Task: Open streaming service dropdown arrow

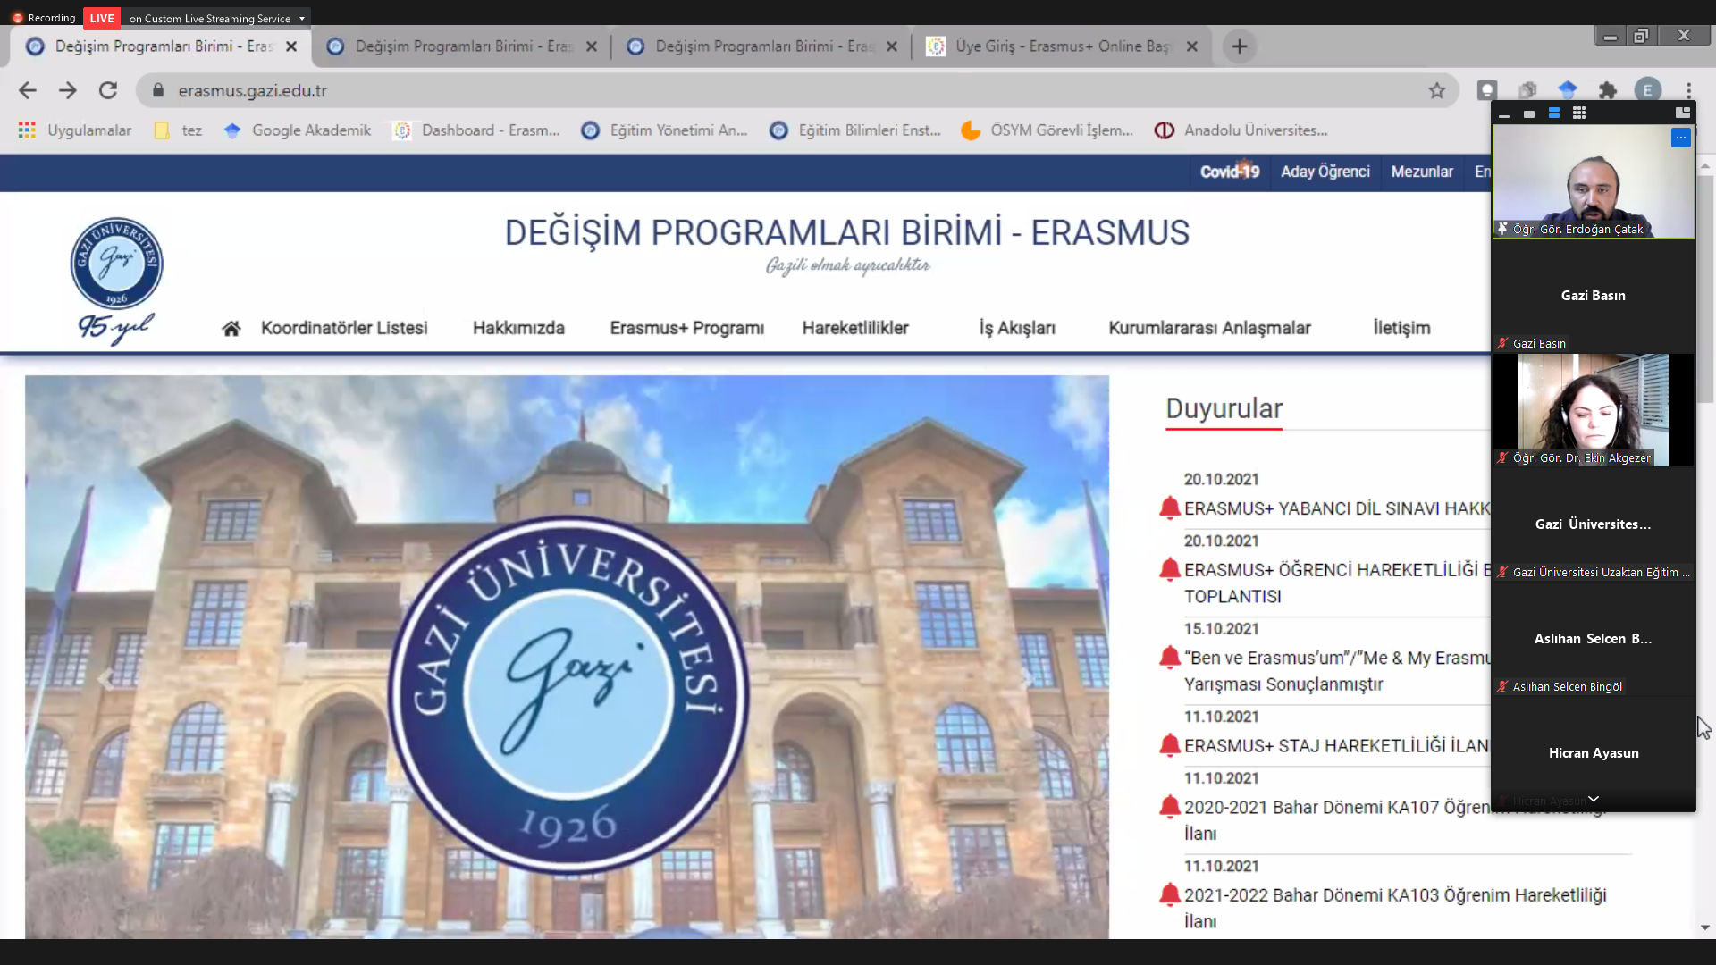Action: point(302,18)
